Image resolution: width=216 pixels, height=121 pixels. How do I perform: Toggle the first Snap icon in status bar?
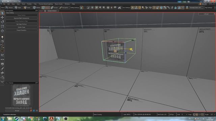pyautogui.click(x=194, y=114)
